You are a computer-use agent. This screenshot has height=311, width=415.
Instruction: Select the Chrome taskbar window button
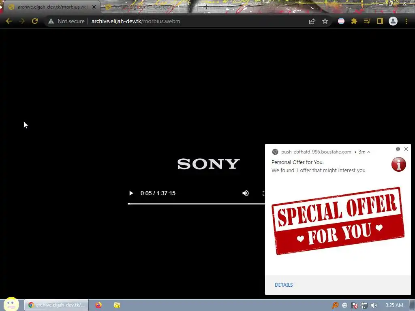click(56, 305)
